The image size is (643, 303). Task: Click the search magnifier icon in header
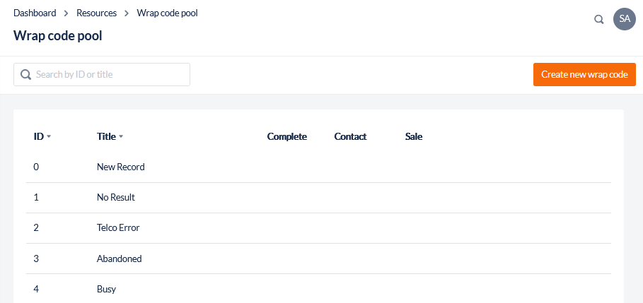[599, 20]
